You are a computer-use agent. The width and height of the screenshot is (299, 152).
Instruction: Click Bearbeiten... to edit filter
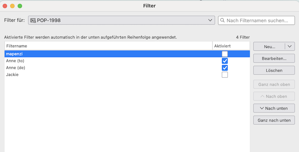[x=274, y=58]
